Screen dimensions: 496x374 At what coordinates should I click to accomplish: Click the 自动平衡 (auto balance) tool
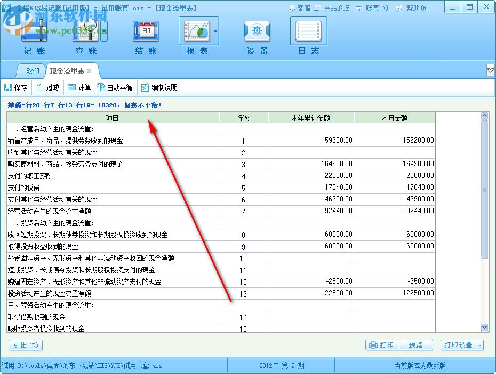tap(115, 87)
